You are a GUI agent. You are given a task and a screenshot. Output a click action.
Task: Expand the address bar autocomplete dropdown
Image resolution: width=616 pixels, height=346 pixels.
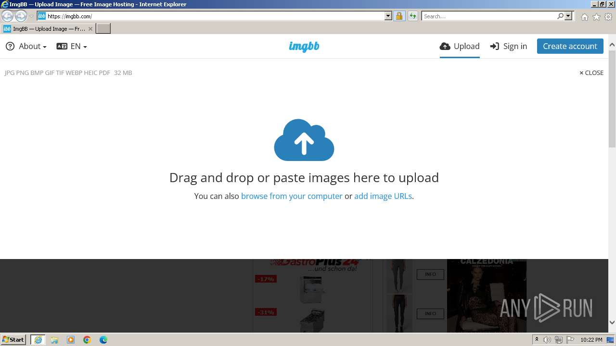(x=388, y=16)
